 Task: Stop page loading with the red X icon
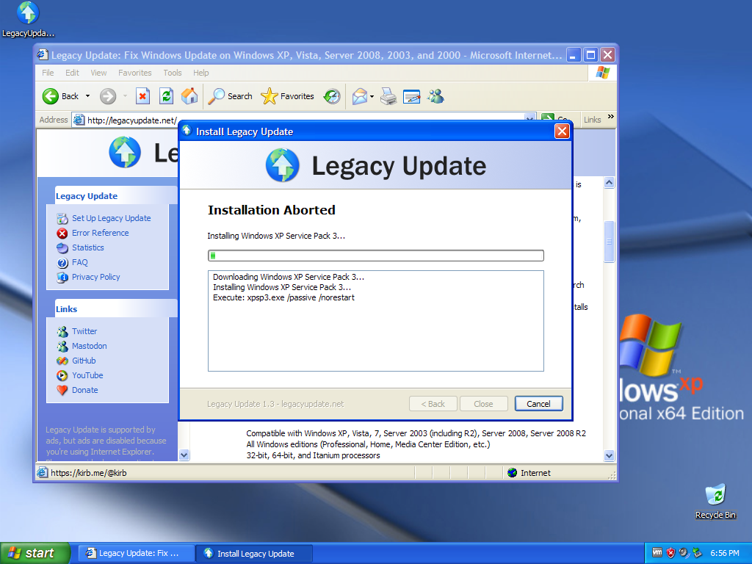coord(142,96)
